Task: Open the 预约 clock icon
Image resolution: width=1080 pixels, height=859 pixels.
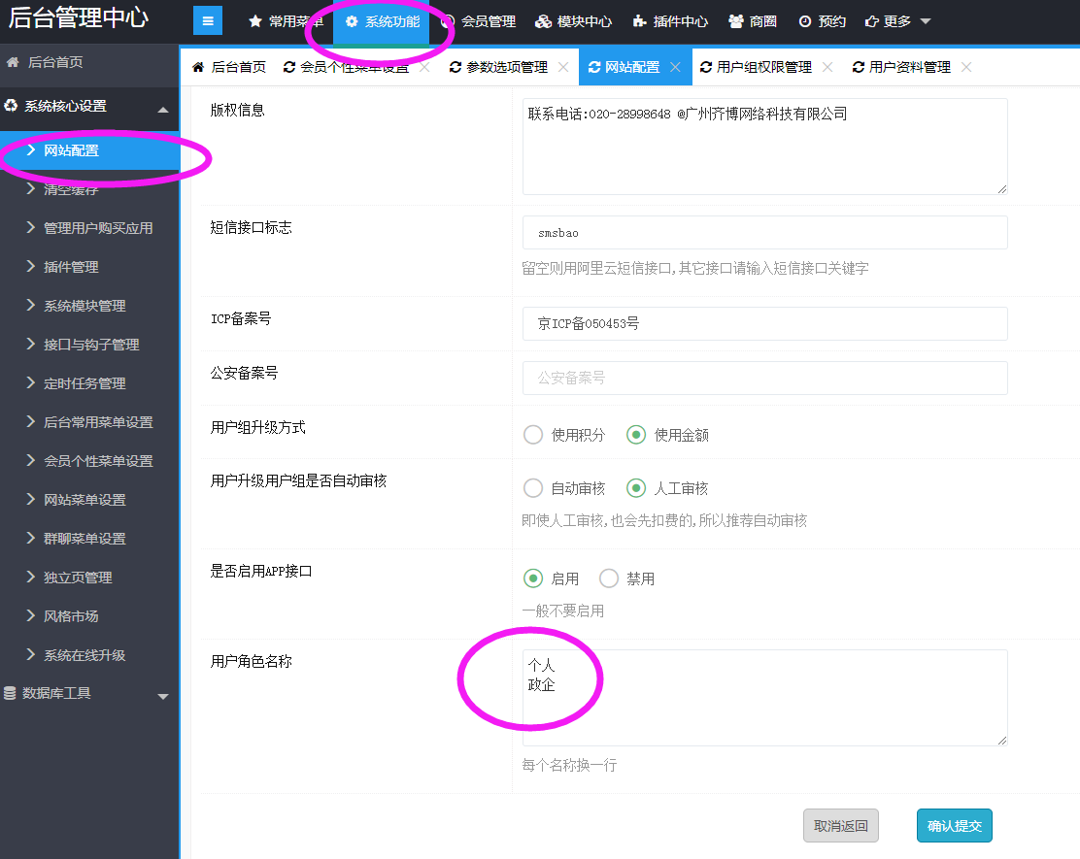Action: point(804,21)
